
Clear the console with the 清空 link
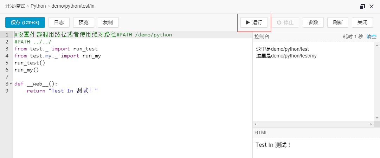click(x=372, y=36)
